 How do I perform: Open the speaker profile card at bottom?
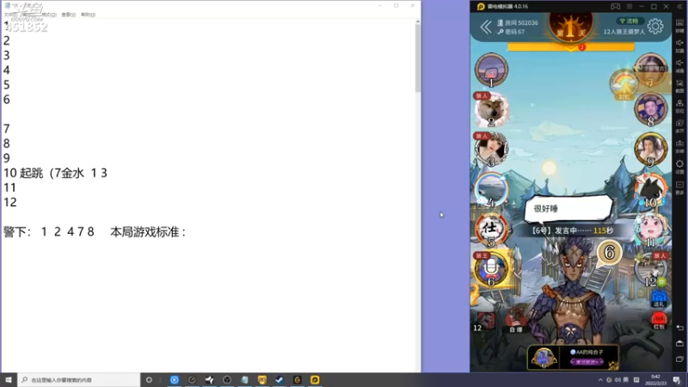(x=573, y=357)
